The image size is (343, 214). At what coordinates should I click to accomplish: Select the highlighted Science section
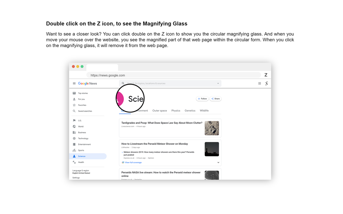click(x=88, y=156)
